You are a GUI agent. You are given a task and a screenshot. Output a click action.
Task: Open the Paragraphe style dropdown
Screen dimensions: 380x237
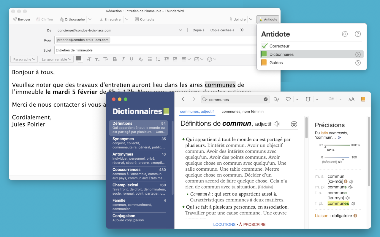24,59
